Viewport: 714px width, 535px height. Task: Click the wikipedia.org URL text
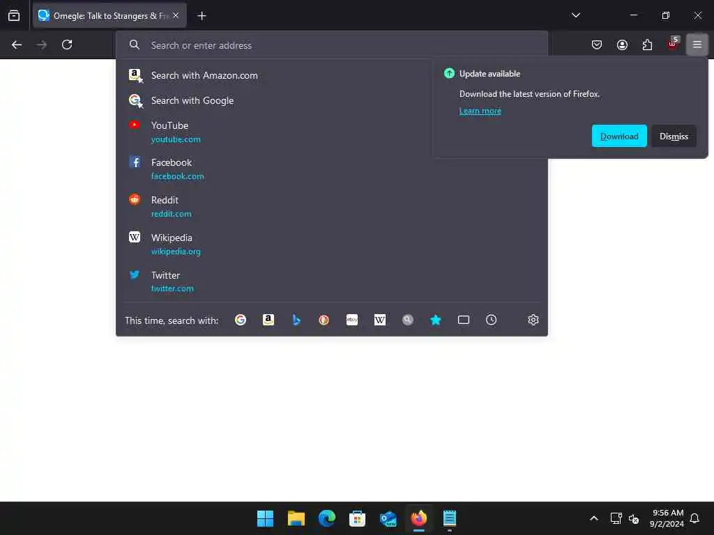click(176, 251)
